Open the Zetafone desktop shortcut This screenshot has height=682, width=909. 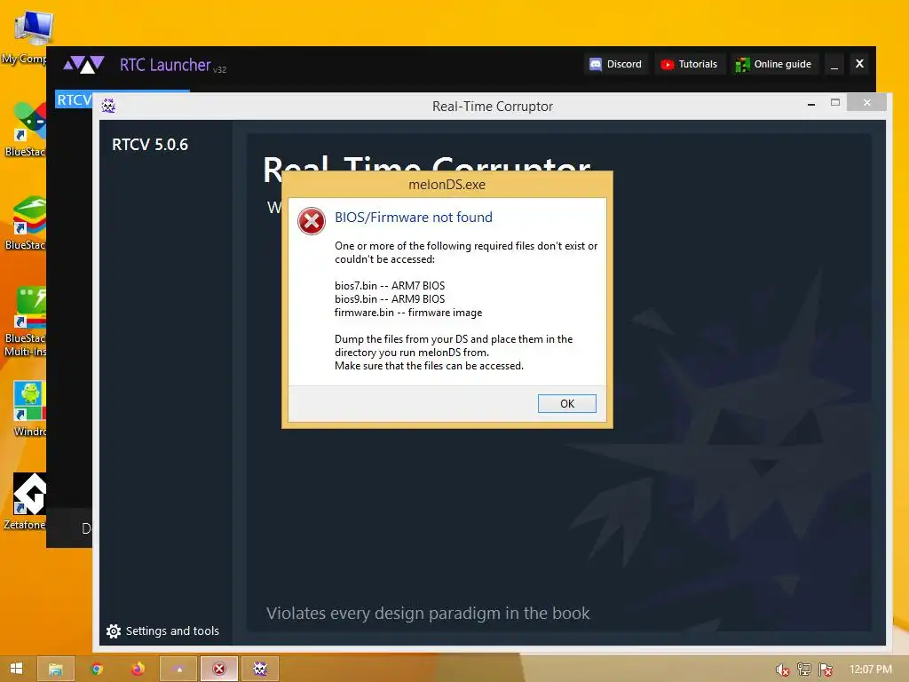[25, 503]
